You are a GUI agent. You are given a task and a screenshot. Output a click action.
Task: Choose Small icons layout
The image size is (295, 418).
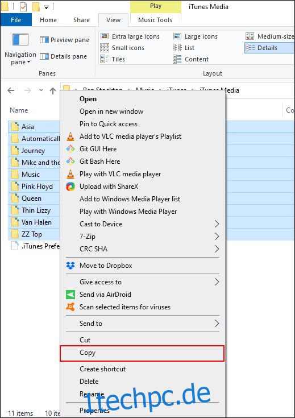point(122,48)
